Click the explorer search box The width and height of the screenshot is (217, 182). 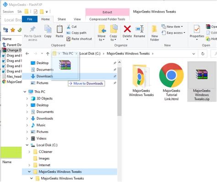pyautogui.click(x=214, y=54)
